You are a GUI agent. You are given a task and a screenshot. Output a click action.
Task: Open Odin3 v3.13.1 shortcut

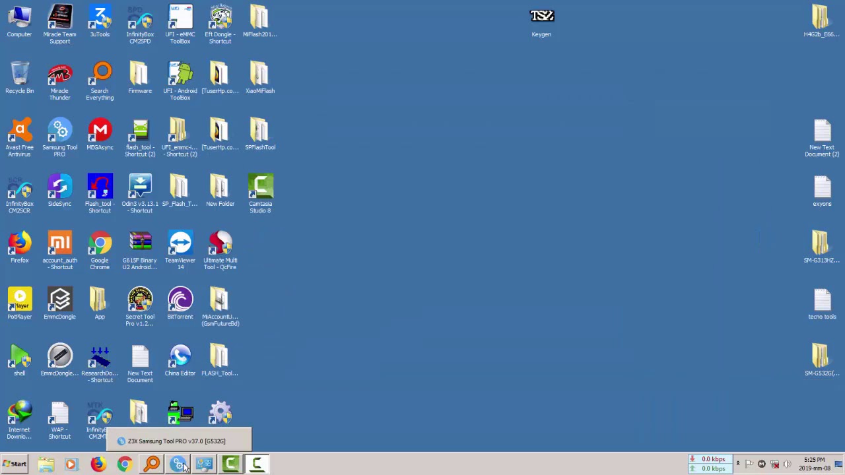point(140,194)
